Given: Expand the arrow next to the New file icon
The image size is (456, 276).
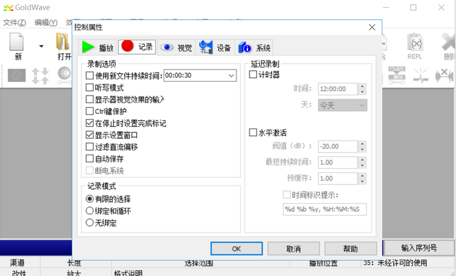Looking at the screenshot, I should pos(41,46).
